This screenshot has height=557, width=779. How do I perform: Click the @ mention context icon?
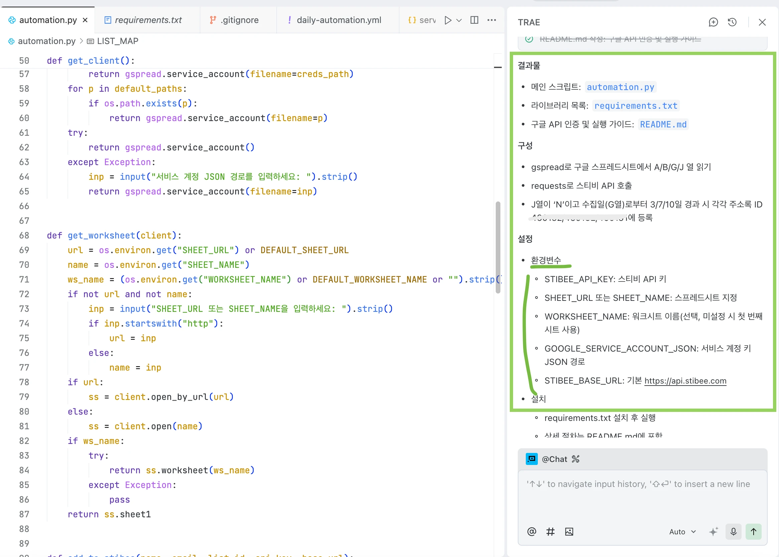click(x=531, y=532)
